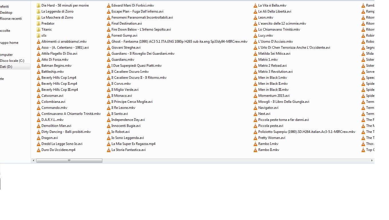Click VLC icon of Pretty Woman.avi

click(255, 138)
